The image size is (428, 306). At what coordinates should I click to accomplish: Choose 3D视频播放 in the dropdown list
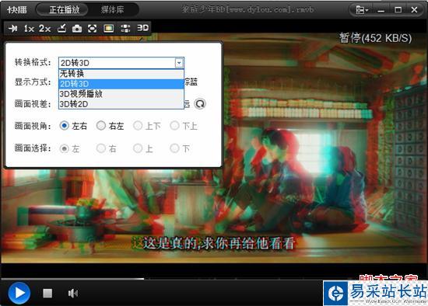click(121, 94)
